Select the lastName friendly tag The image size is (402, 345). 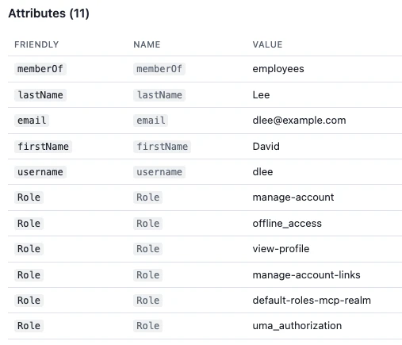pyautogui.click(x=40, y=95)
